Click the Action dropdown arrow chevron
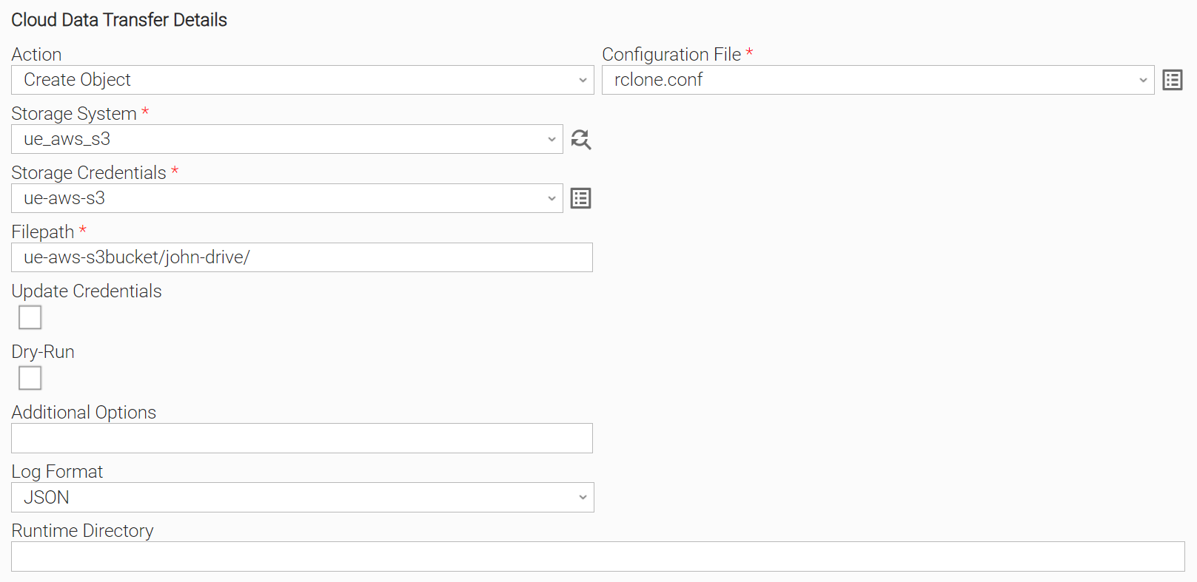1197x582 pixels. (x=583, y=80)
